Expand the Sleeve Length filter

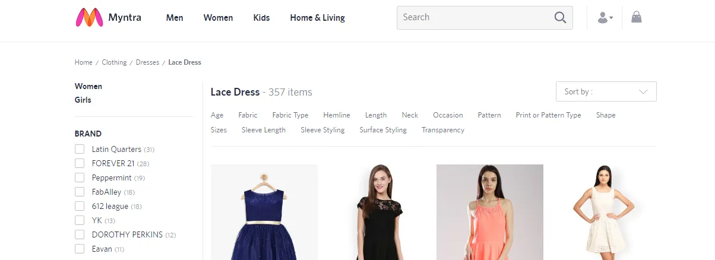coord(264,130)
